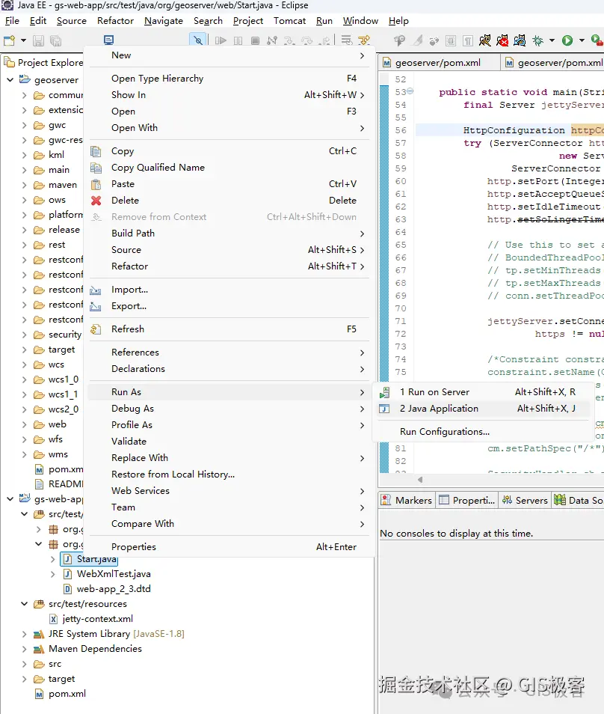Open the Tomcat menu

point(290,21)
